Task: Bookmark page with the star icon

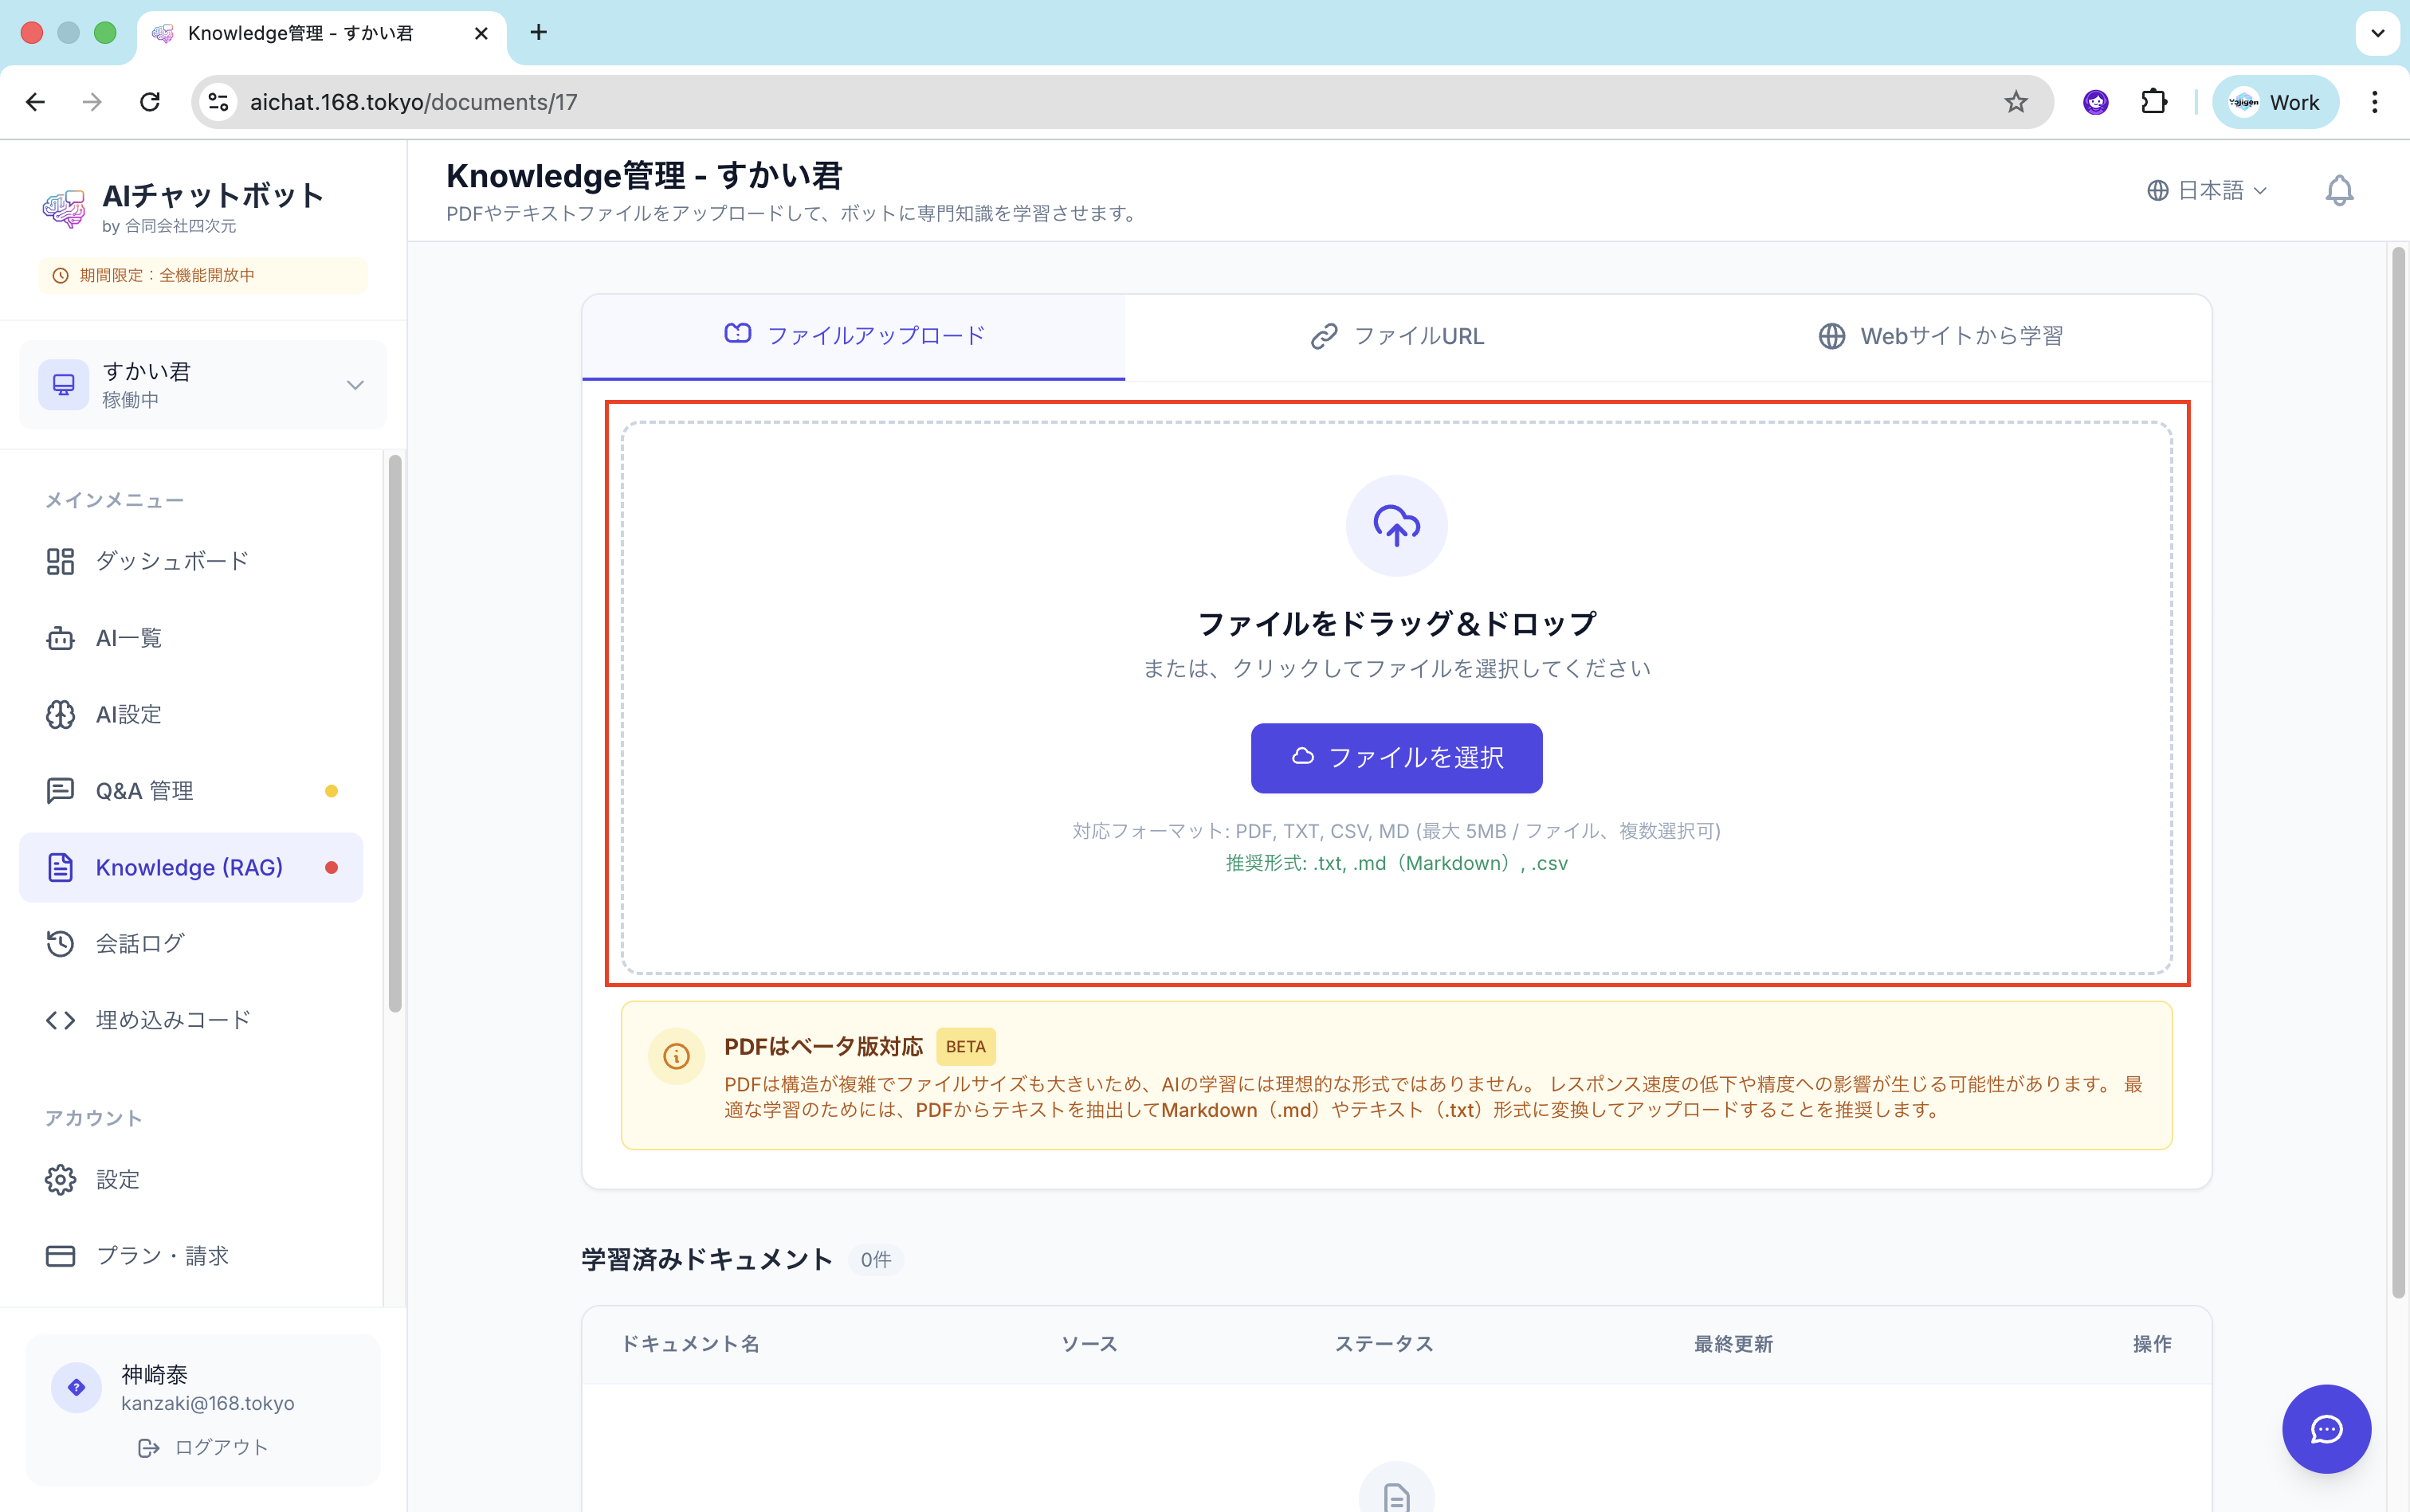Action: (2015, 102)
